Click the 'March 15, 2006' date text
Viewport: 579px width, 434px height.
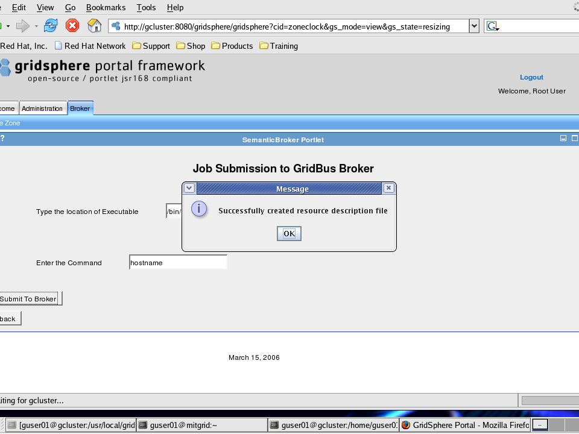coord(254,357)
